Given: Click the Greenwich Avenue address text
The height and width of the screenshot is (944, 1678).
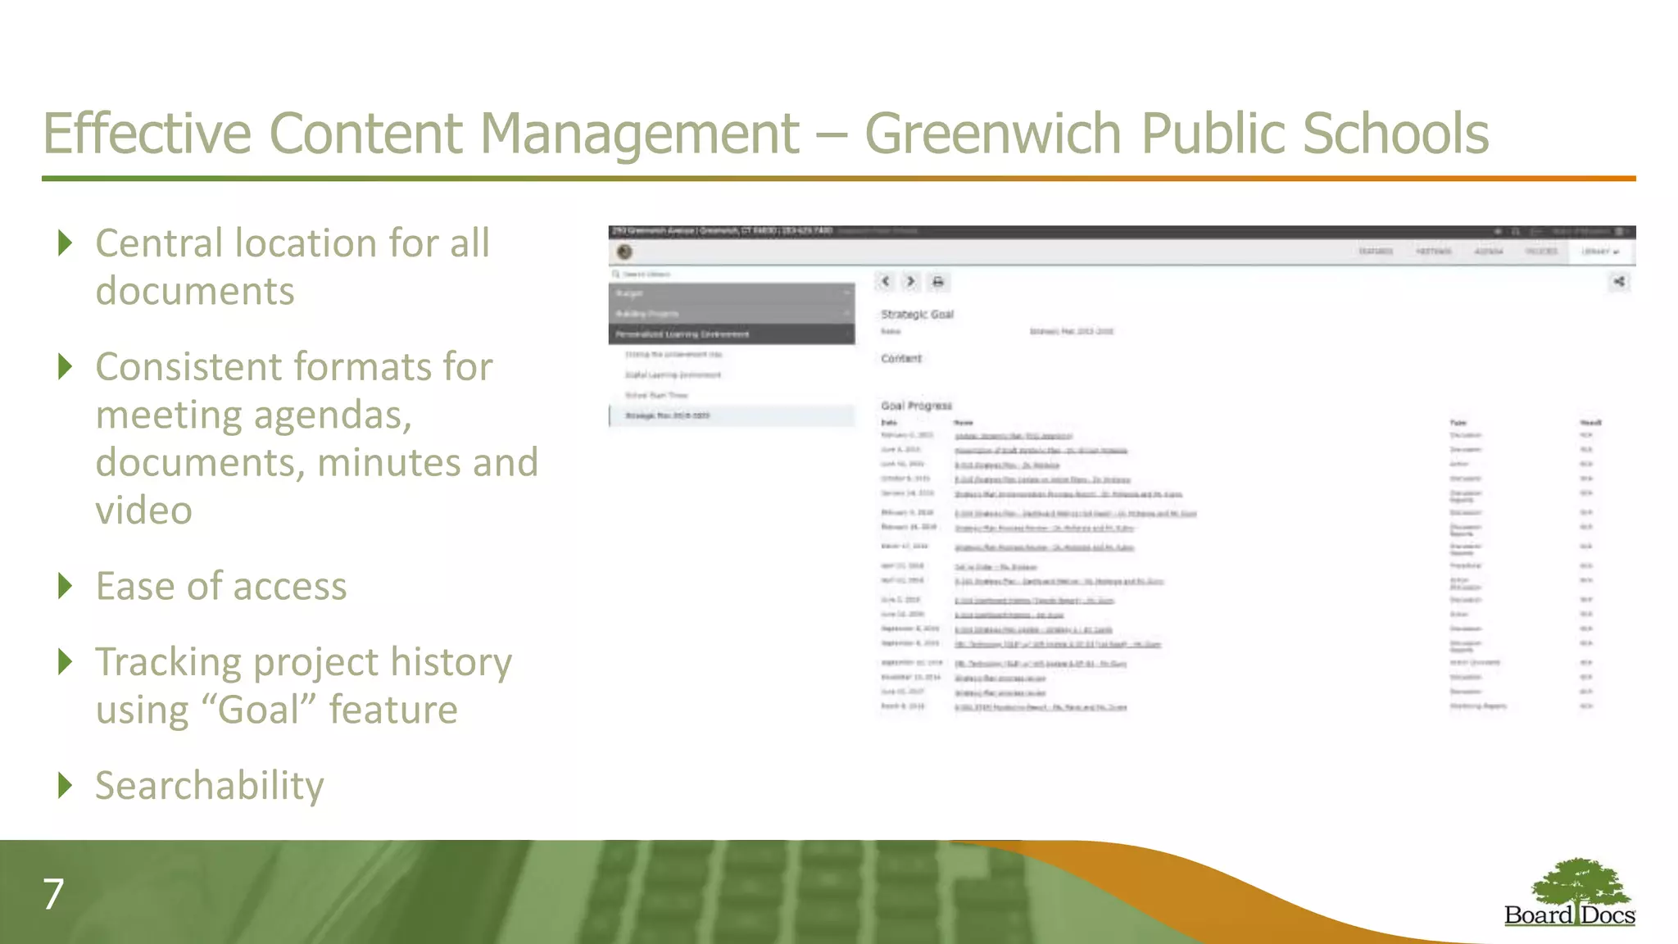Looking at the screenshot, I should point(723,231).
